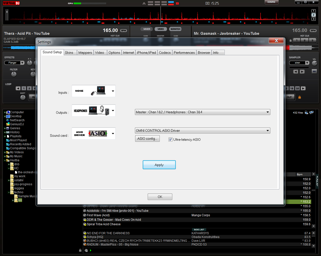Click the NetSearch globe icon
Screen dimensions: 321x256
pyautogui.click(x=8, y=120)
